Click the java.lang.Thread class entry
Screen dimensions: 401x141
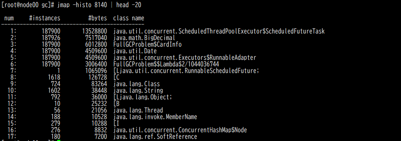(x=138, y=110)
